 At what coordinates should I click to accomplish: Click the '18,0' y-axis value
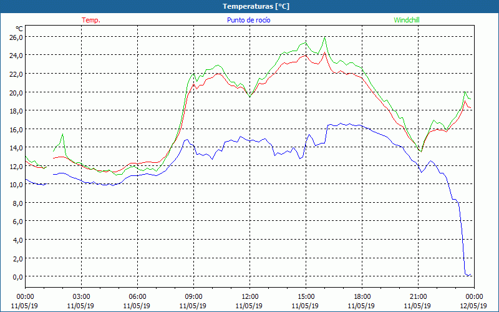[x=17, y=111]
